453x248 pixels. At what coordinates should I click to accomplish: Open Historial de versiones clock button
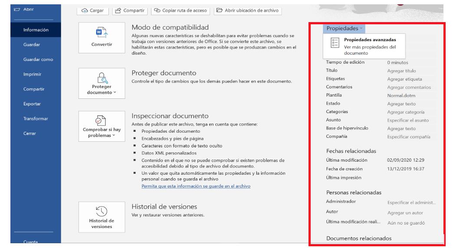102,216
